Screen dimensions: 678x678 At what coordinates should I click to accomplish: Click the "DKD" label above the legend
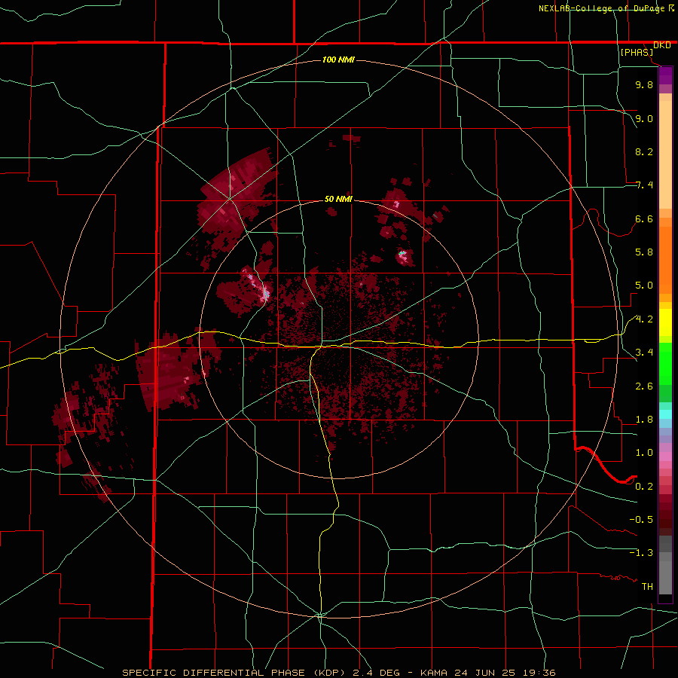click(x=661, y=45)
